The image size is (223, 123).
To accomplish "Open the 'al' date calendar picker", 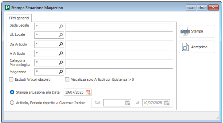I will tap(167, 103).
